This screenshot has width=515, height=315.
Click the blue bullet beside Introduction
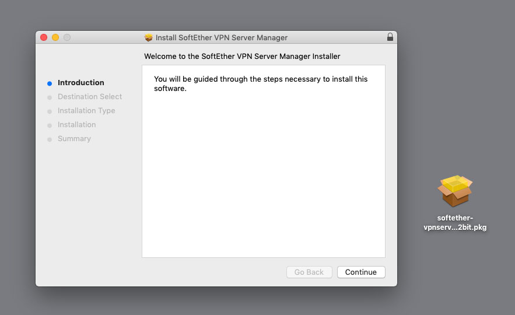tap(50, 83)
